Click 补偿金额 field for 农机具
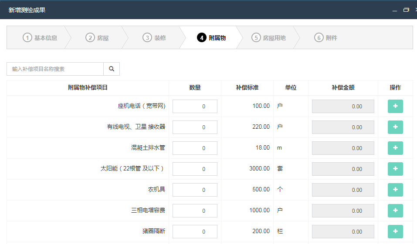 (343, 190)
